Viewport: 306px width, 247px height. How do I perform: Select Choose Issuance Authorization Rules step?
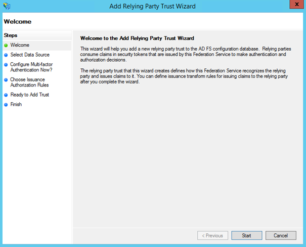29,82
